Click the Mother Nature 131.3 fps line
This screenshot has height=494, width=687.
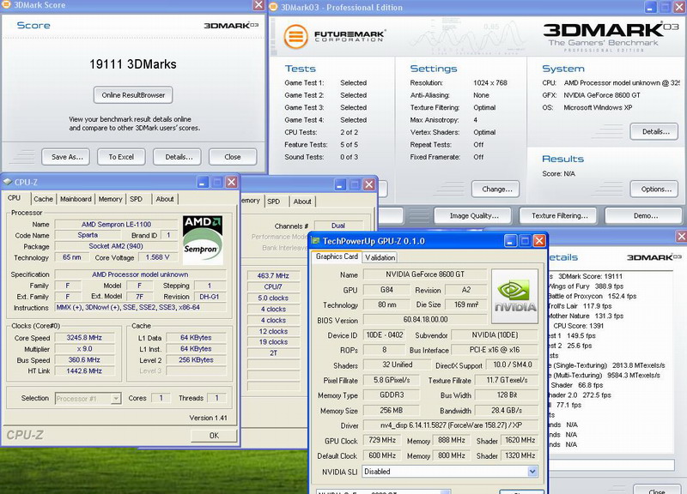pos(586,316)
